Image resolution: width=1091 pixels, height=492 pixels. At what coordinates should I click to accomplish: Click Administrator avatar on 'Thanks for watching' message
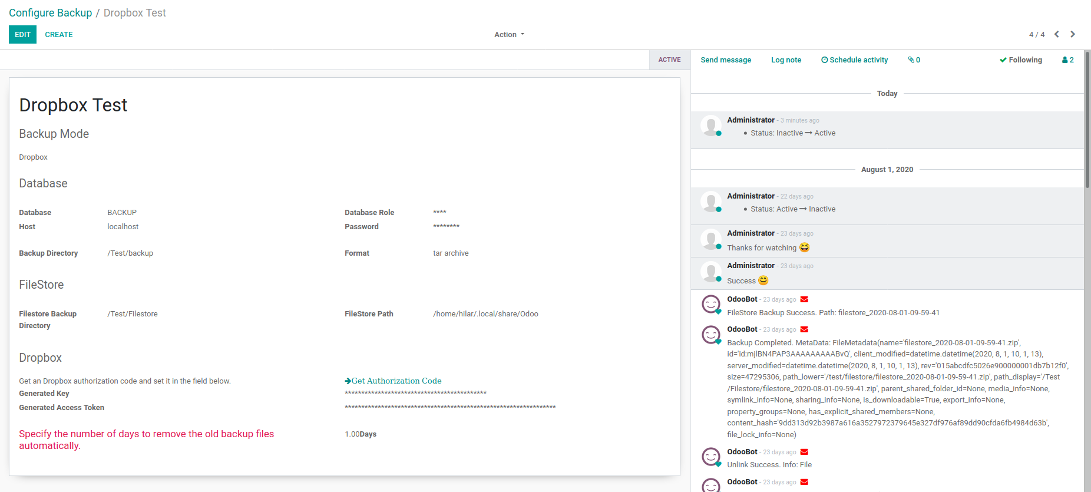(711, 239)
